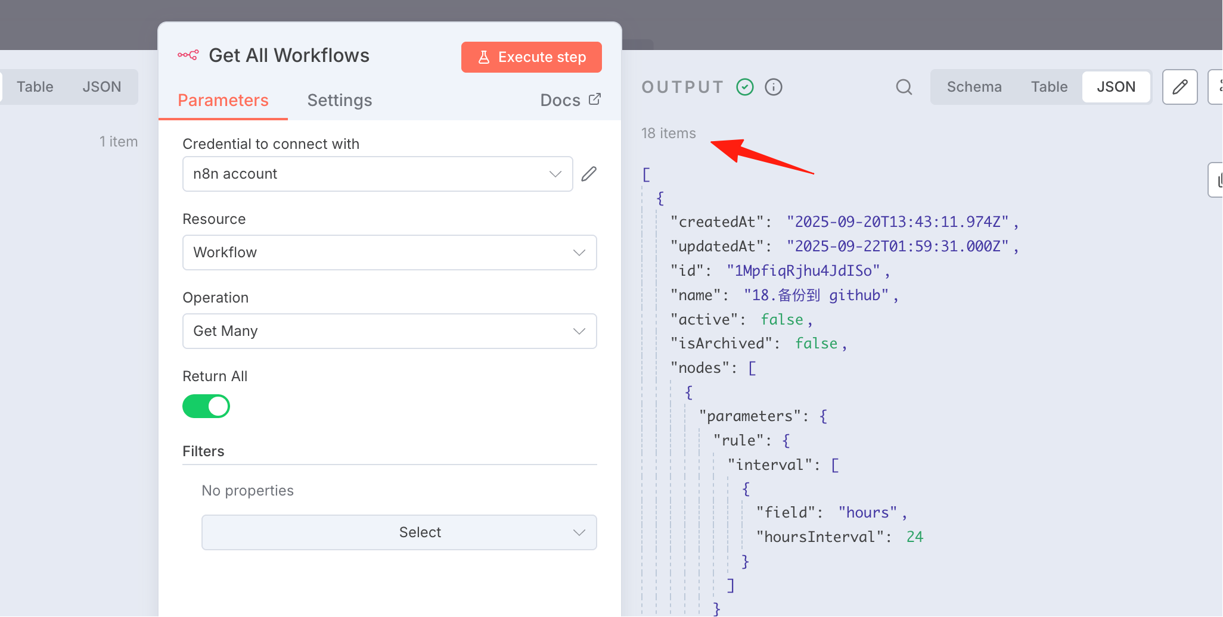Switch output view to Schema

[974, 87]
